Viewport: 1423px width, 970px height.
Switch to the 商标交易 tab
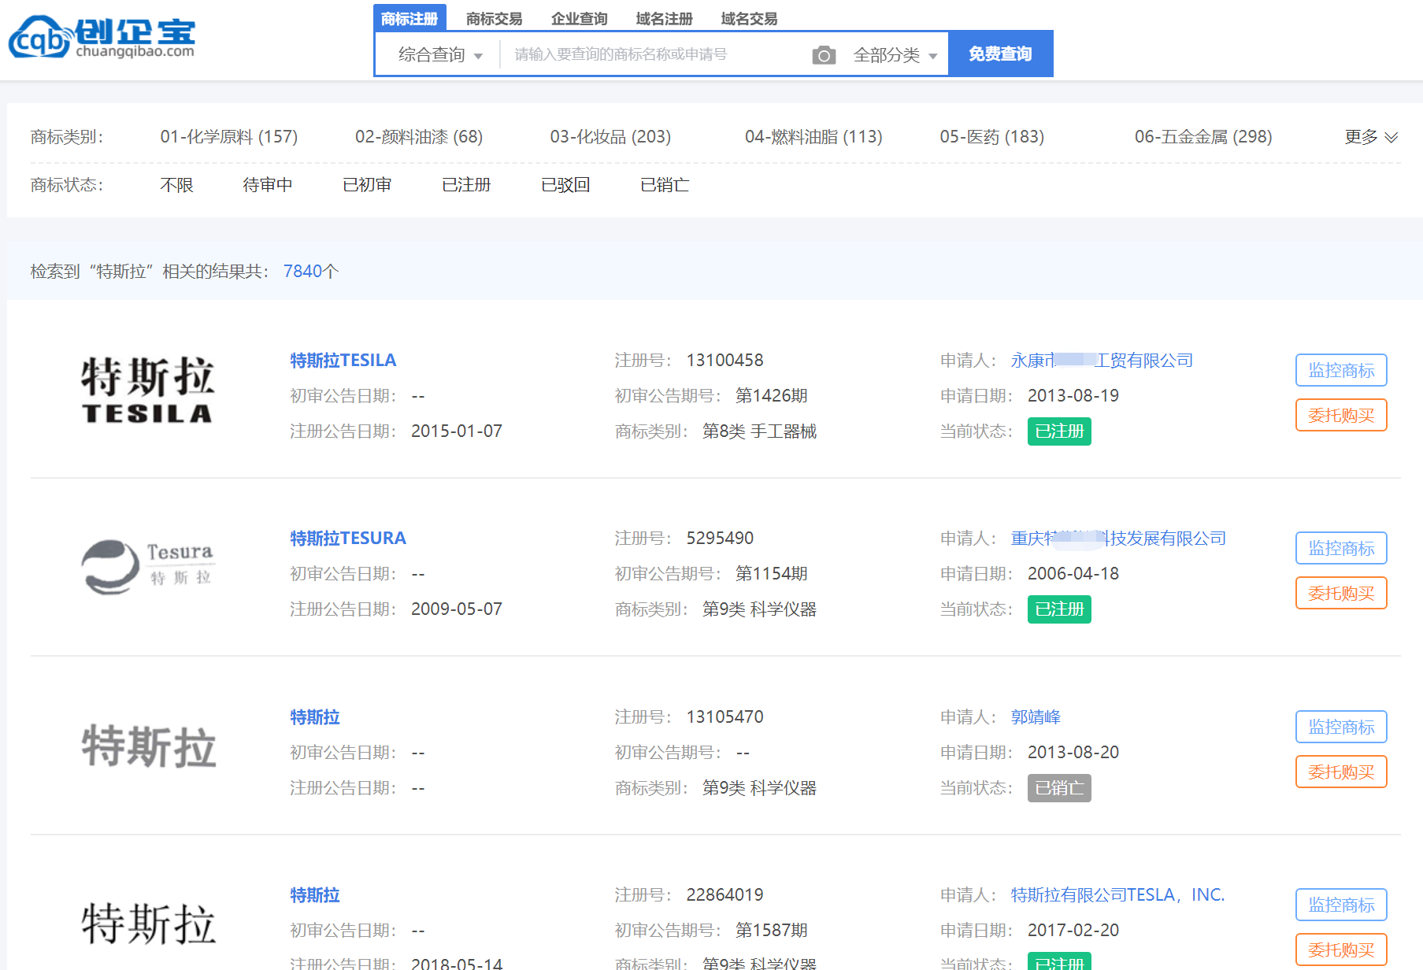(x=494, y=19)
